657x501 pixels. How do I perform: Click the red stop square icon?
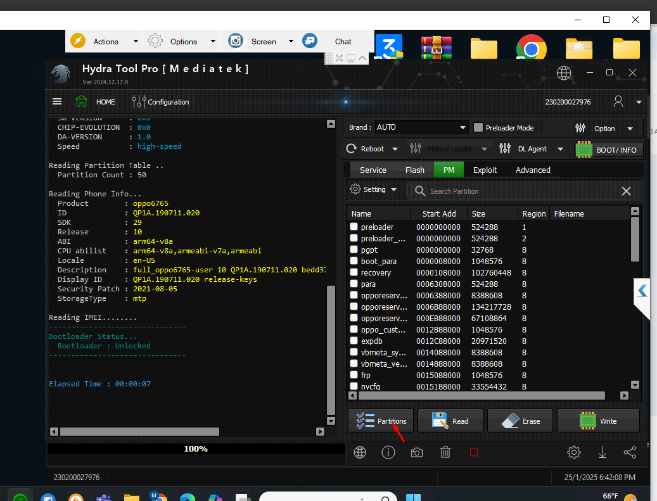tap(474, 452)
